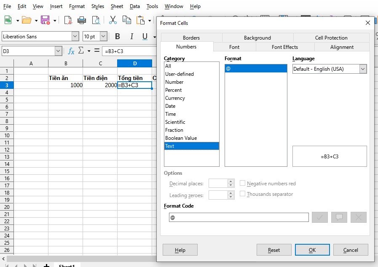This screenshot has width=378, height=267.
Task: Open Print Preview
Action: (x=96, y=20)
